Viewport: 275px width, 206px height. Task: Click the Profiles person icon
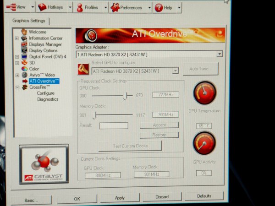click(x=80, y=8)
